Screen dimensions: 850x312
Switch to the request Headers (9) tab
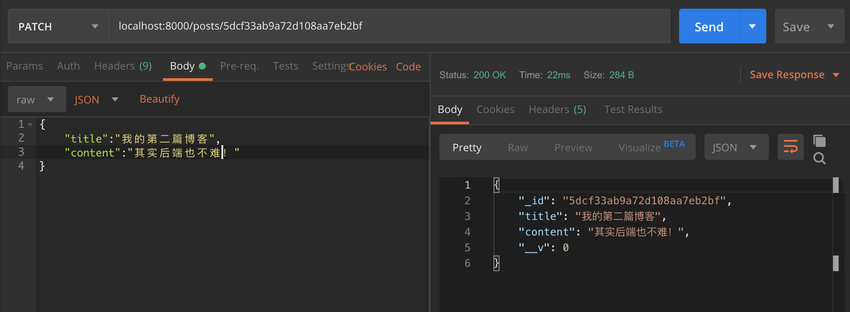122,66
